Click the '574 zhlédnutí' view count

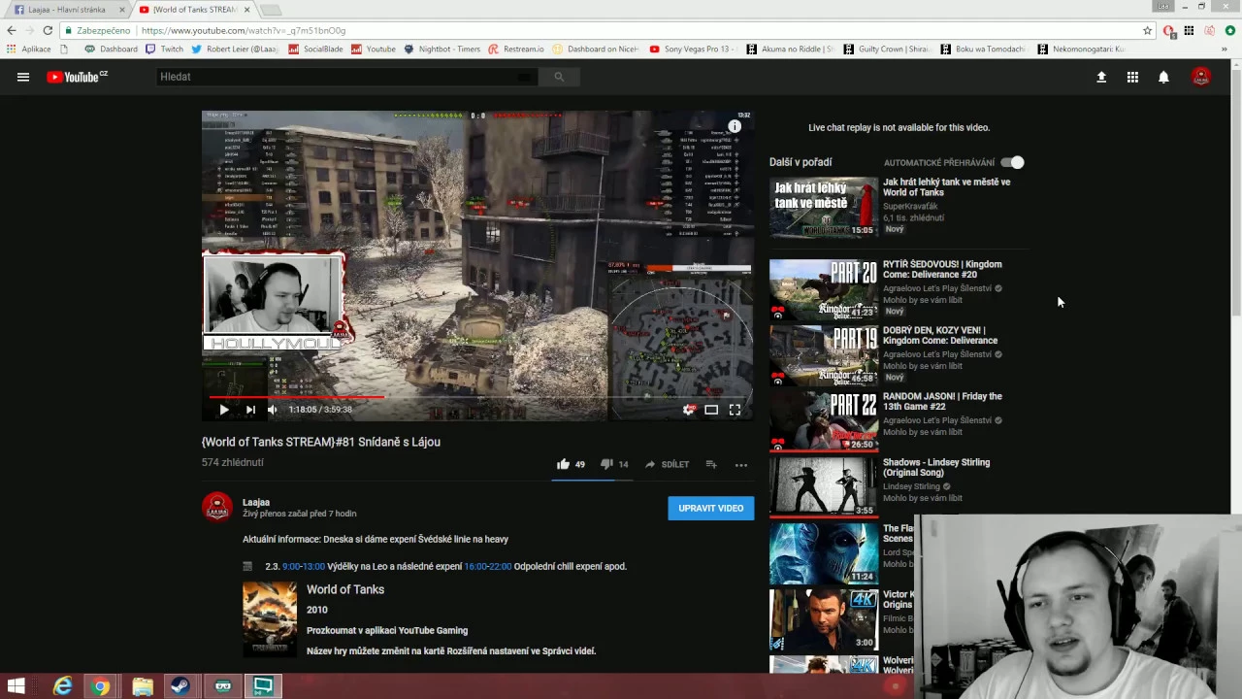[232, 462]
